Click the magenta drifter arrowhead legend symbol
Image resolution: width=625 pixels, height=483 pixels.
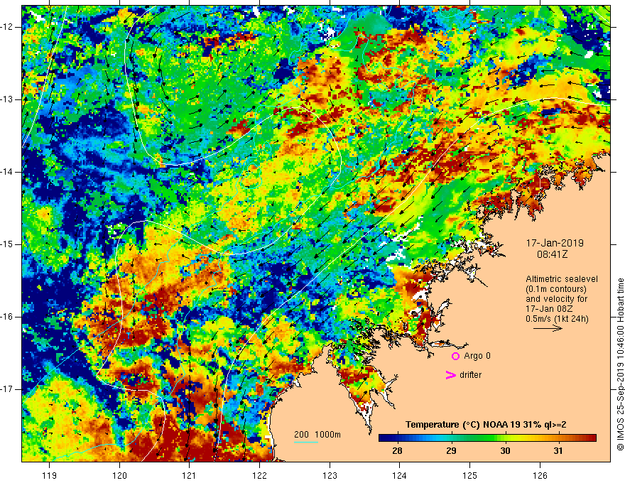tap(451, 375)
